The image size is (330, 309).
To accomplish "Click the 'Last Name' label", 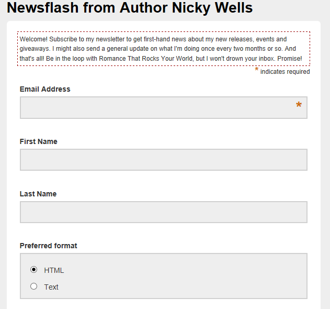I will point(38,194).
